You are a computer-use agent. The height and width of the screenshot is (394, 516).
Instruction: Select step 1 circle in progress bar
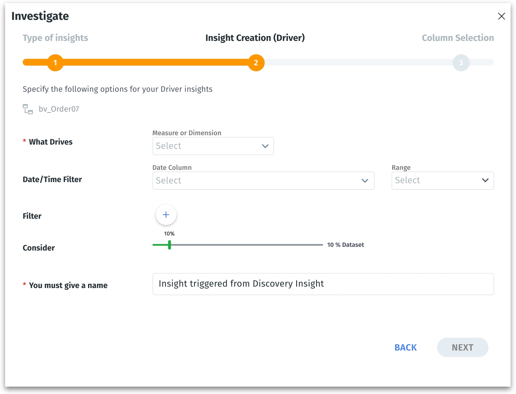click(x=55, y=62)
